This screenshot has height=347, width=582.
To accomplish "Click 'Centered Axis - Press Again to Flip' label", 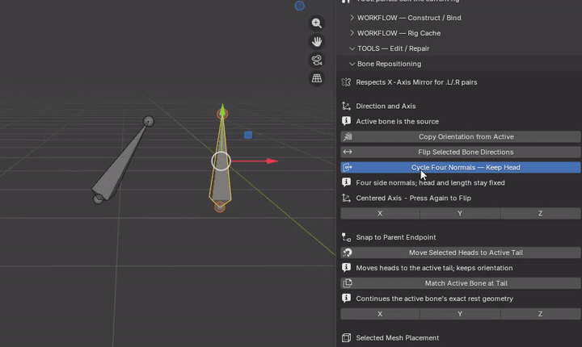I will click(x=414, y=198).
